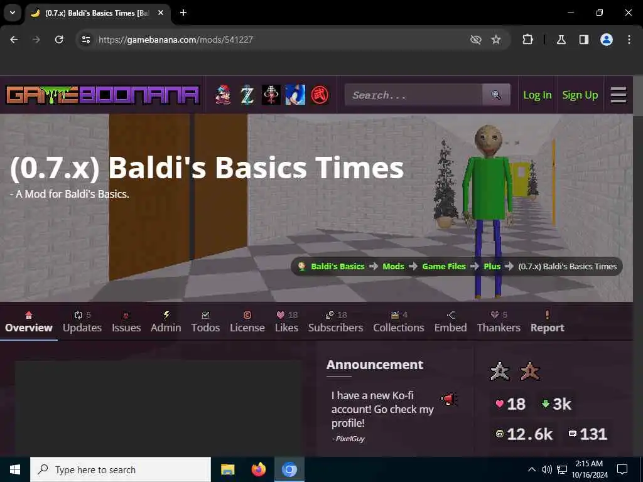This screenshot has height=482, width=643.
Task: Click the Report tab
Action: (548, 322)
